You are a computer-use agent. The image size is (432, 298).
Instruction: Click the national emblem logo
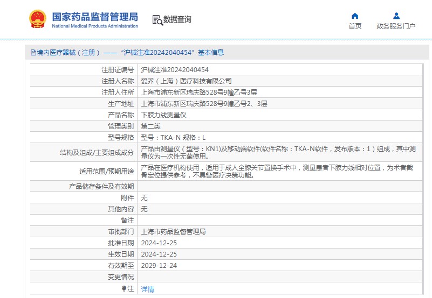click(37, 19)
